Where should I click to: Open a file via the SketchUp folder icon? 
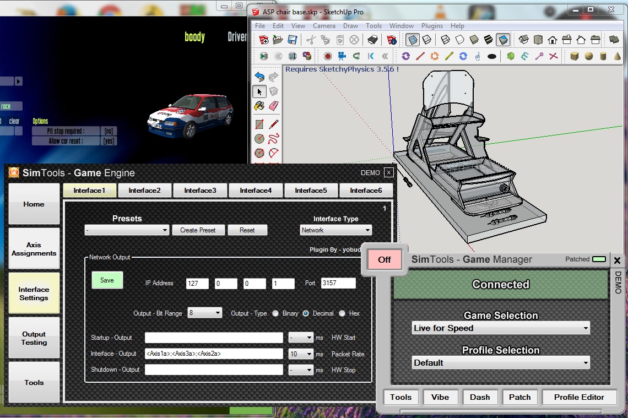pyautogui.click(x=278, y=40)
